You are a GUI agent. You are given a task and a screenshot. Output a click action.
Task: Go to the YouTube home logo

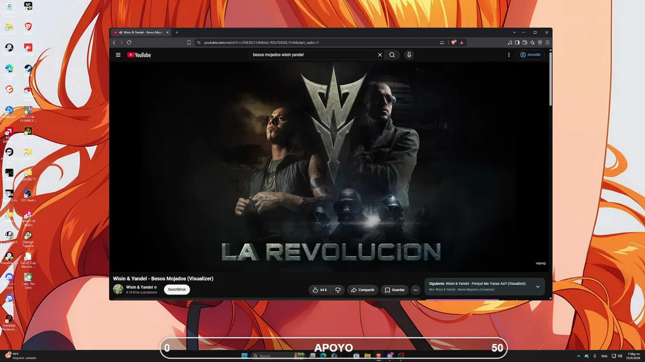[x=139, y=55]
